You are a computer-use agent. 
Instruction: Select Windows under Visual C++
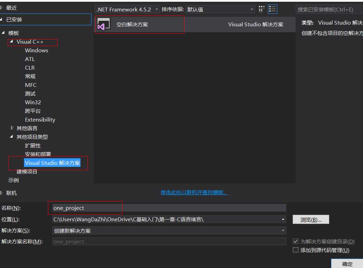[36, 50]
